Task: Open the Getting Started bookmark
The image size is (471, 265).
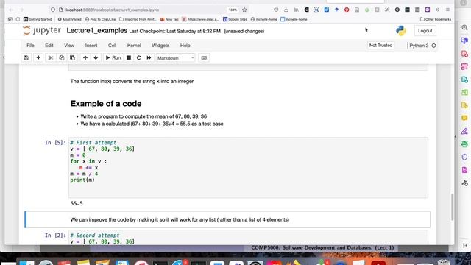Action: pos(38,19)
